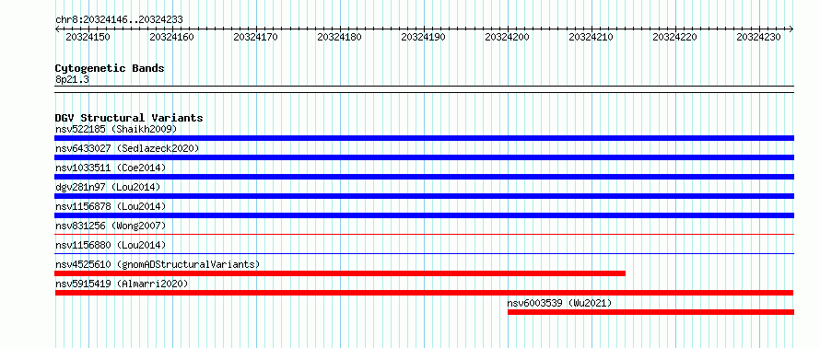Click the nsv1156880 (Lou2014) label

click(111, 245)
